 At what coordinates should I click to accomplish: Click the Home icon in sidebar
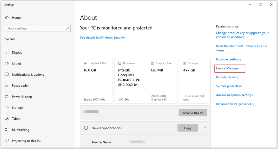(7, 18)
